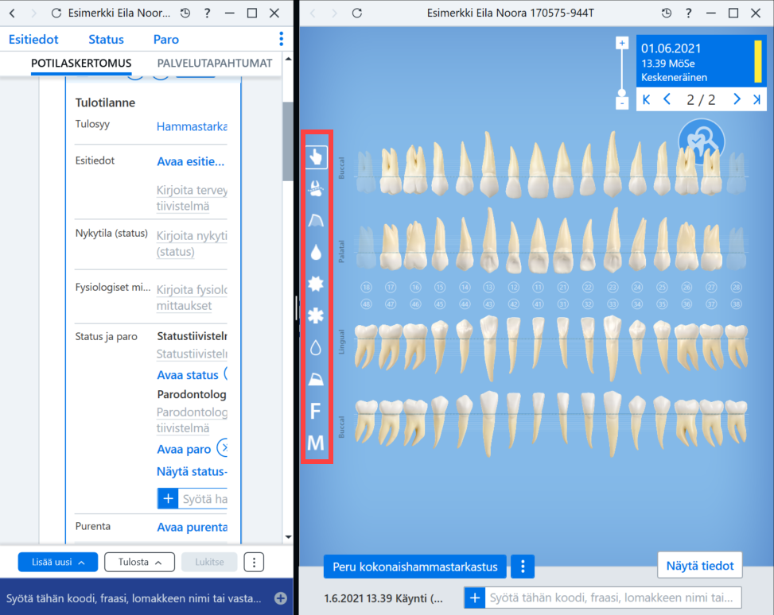Select the water drop tool in toolbar
The width and height of the screenshot is (774, 615).
pyautogui.click(x=316, y=252)
